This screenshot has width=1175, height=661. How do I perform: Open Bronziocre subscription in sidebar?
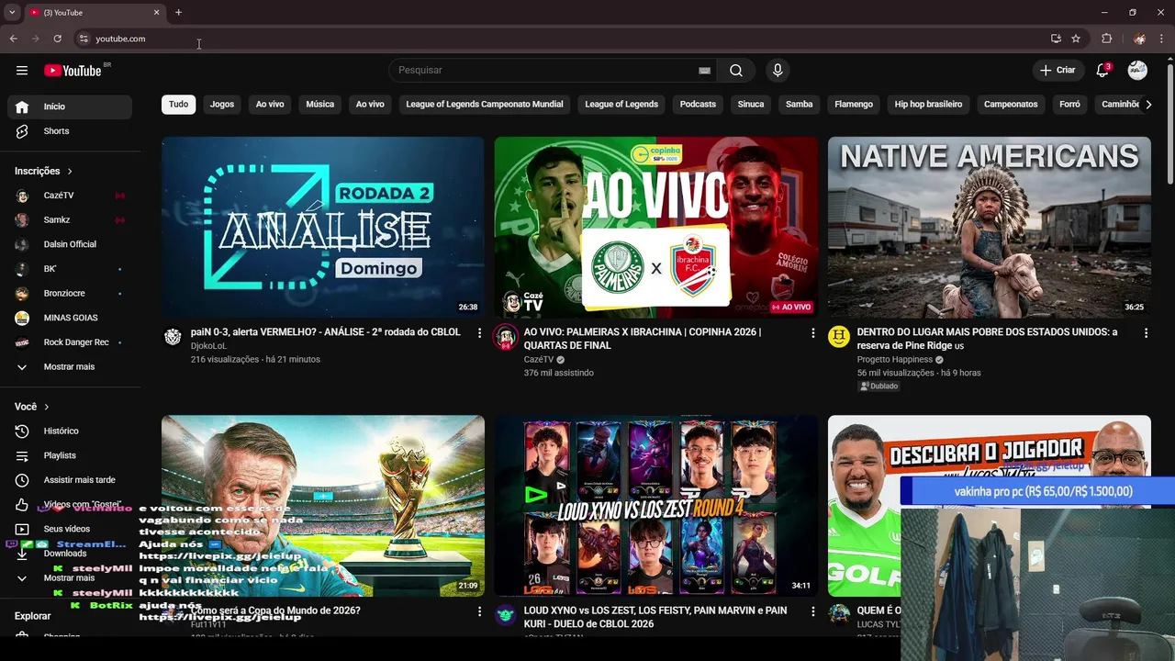70,294
